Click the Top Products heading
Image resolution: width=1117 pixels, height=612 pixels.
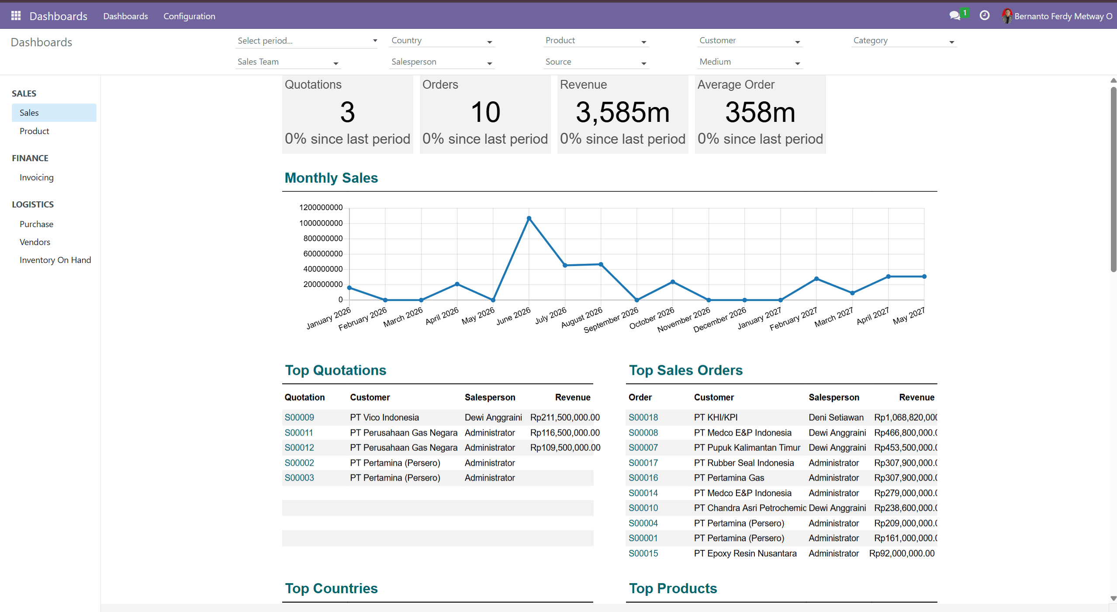click(673, 588)
